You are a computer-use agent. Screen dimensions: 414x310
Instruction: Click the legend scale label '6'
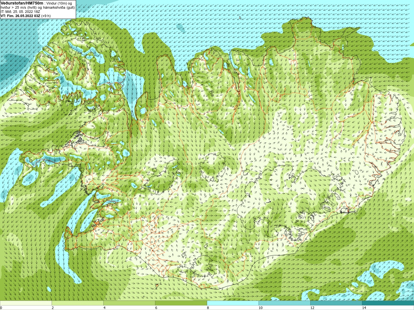click(156, 308)
